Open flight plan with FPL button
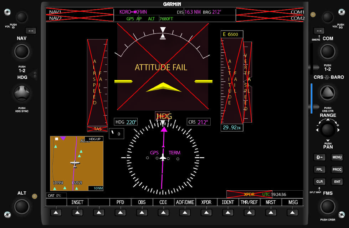This screenshot has height=228, width=349. click(319, 169)
